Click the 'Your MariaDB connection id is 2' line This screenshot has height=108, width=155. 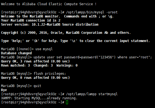pos(31,20)
